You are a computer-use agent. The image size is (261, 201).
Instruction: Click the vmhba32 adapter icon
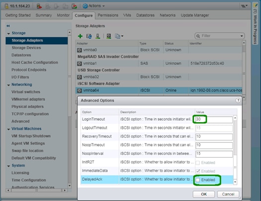80,77
